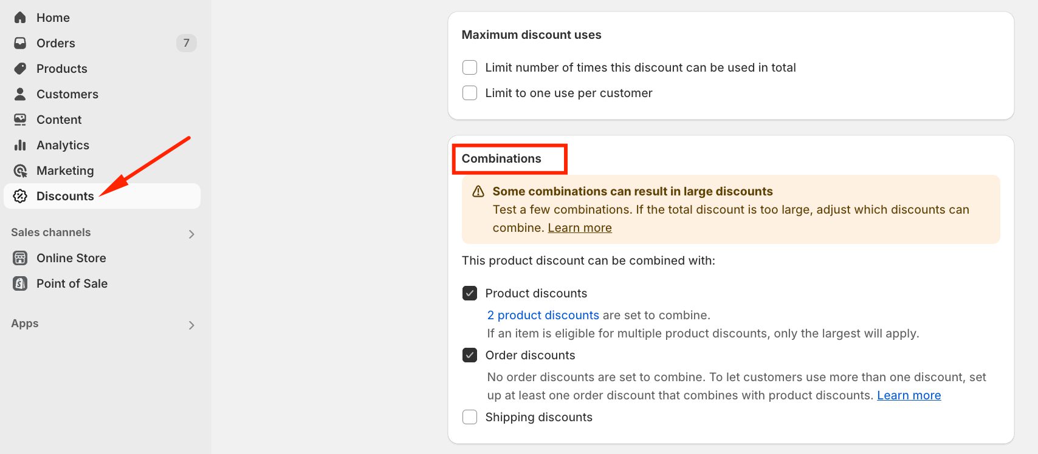Click the Orders count badge
The height and width of the screenshot is (454, 1038).
187,43
